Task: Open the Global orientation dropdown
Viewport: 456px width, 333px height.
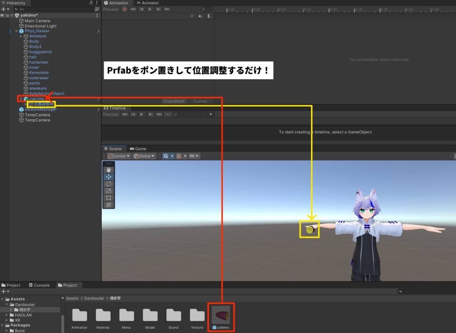Action: tap(144, 156)
